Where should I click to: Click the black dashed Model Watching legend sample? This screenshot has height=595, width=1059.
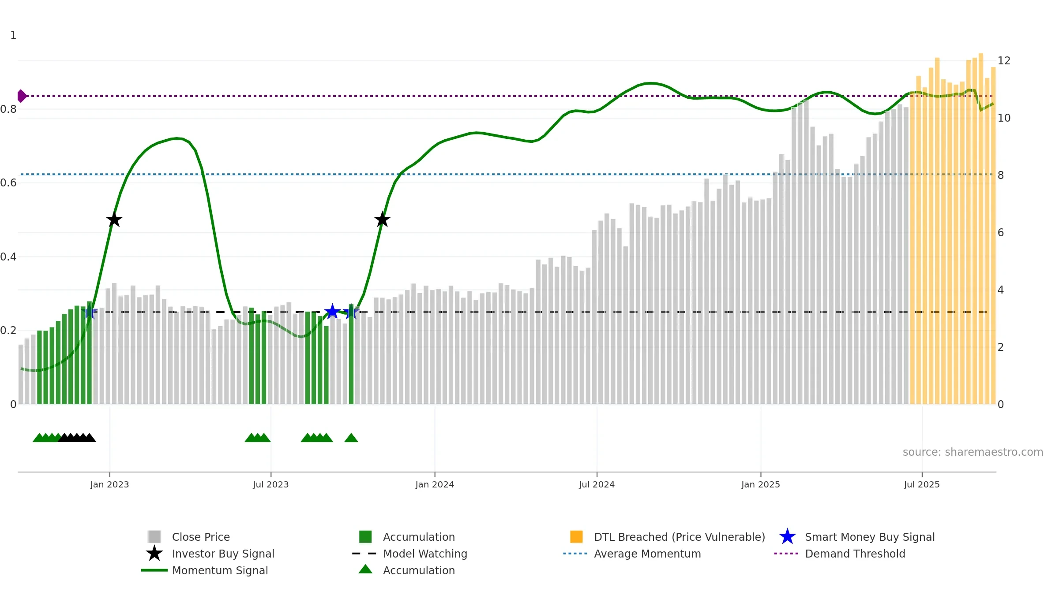(x=364, y=554)
